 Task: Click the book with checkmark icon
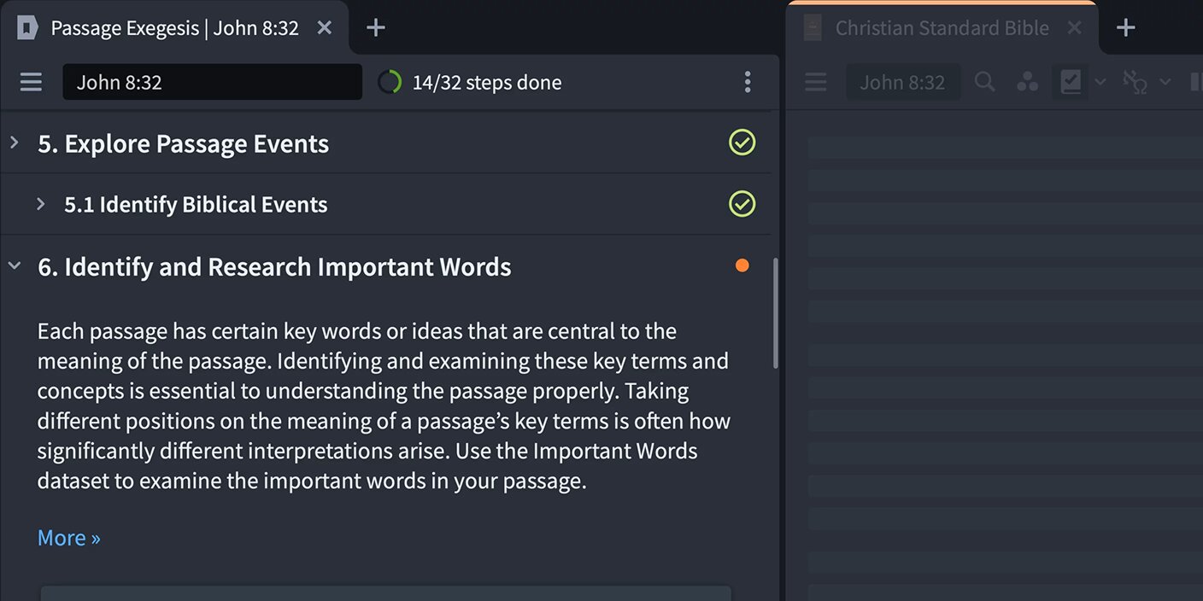[1071, 82]
